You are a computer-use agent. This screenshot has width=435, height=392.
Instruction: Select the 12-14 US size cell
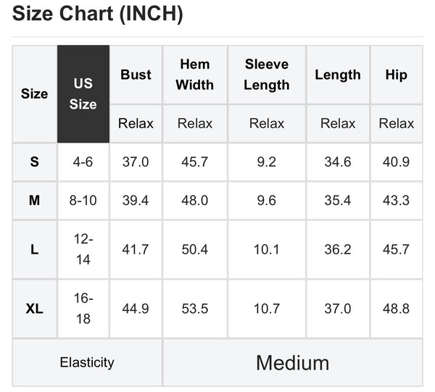pos(83,249)
